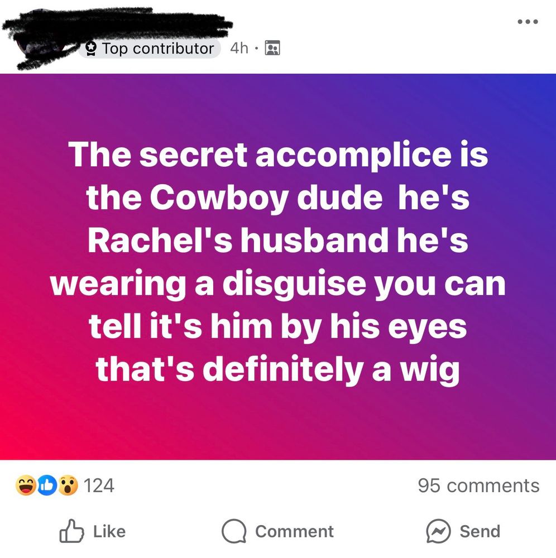Like the post
This screenshot has height=558, width=556.
(93, 531)
